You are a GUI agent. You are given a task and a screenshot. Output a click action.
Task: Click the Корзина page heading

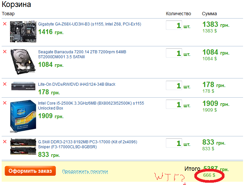[x=16, y=4]
